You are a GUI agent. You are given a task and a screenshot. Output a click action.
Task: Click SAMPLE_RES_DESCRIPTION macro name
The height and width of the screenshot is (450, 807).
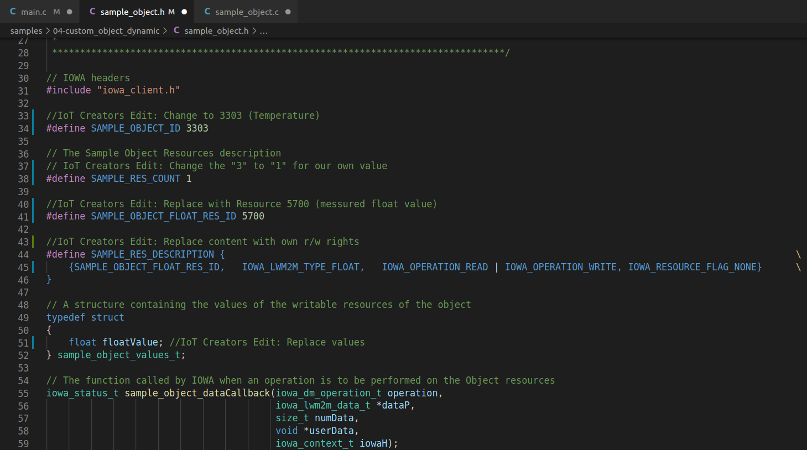click(x=152, y=254)
